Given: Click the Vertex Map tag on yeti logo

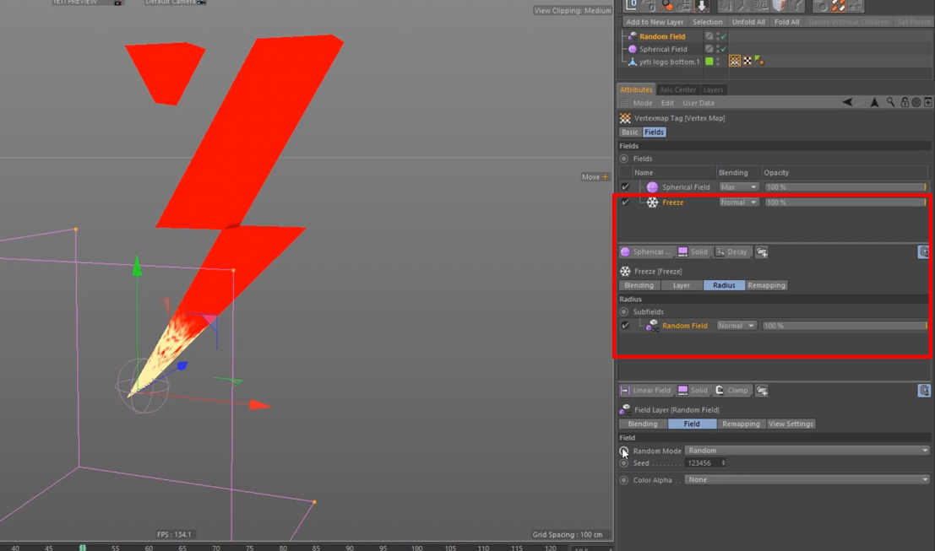Looking at the screenshot, I should tap(735, 61).
